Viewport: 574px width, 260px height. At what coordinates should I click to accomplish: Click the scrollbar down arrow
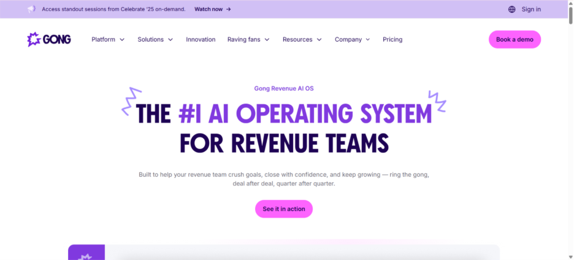pyautogui.click(x=570, y=256)
